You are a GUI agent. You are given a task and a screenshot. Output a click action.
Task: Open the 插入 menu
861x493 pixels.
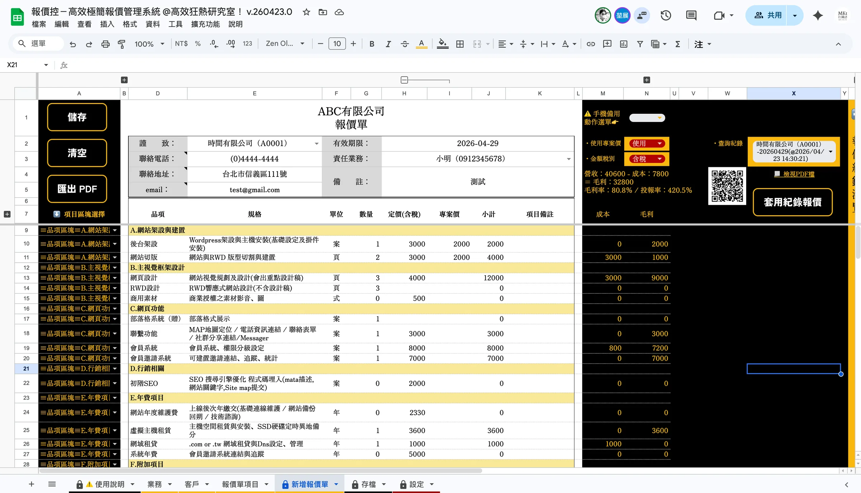107,24
